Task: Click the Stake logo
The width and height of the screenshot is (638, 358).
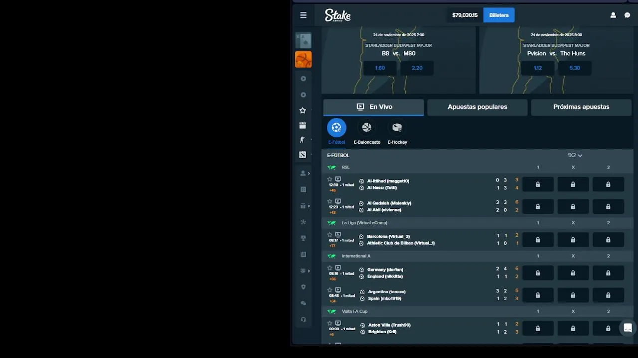Action: (x=338, y=15)
